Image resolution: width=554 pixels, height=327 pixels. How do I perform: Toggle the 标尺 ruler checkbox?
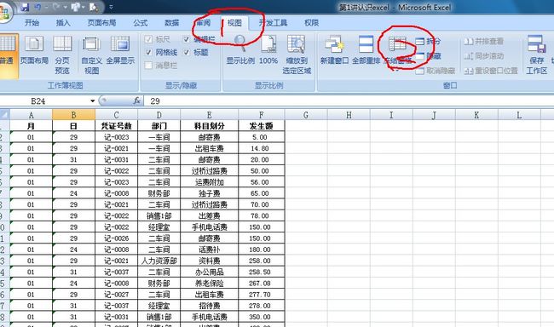(x=149, y=39)
